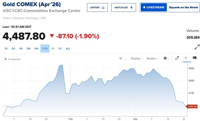Image resolution: width=200 pixels, height=121 pixels.
Task: Click the Export share icon
Action: [103, 7]
